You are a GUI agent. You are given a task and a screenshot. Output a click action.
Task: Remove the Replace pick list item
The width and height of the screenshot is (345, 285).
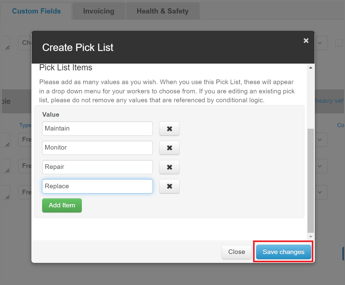coord(169,186)
